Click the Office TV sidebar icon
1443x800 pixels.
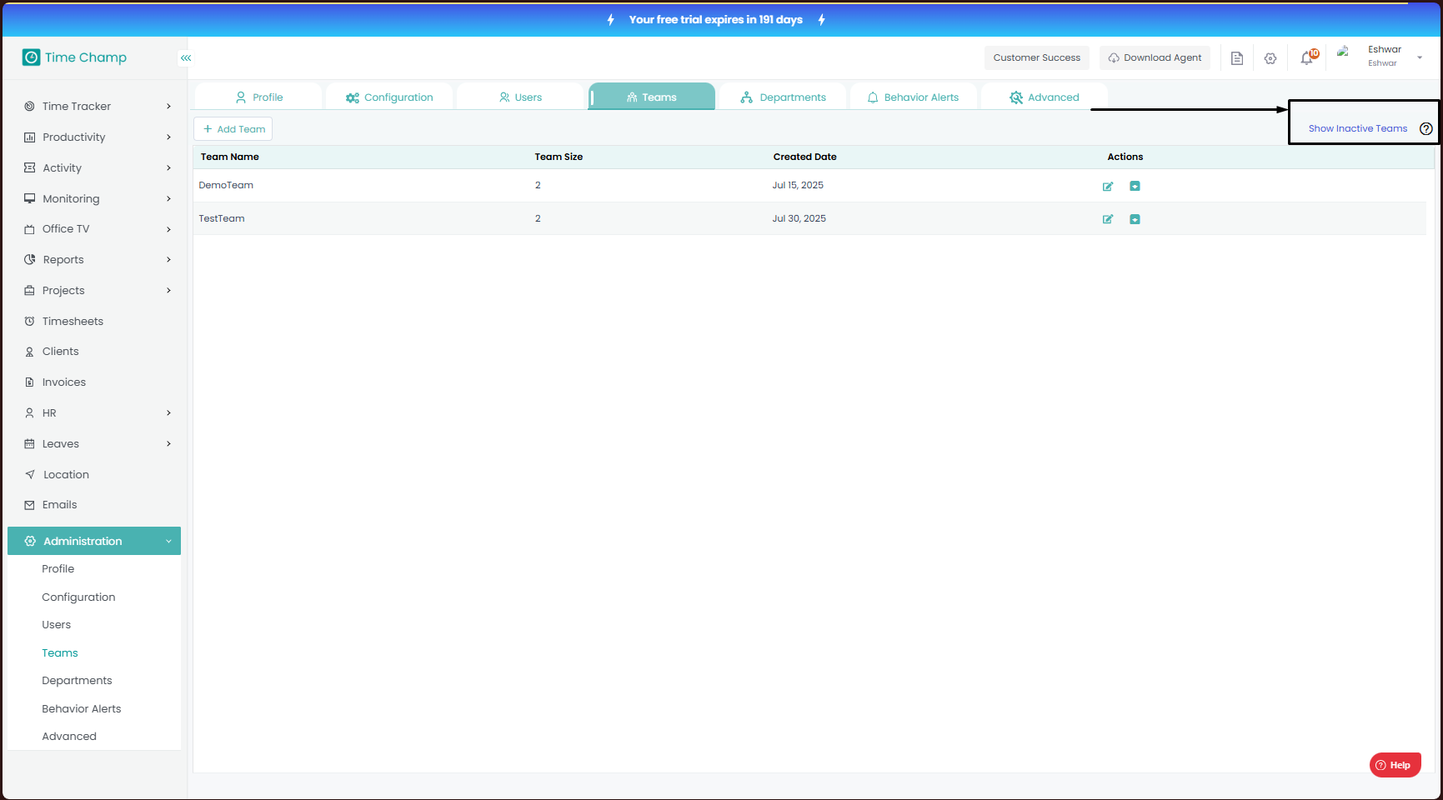click(29, 229)
